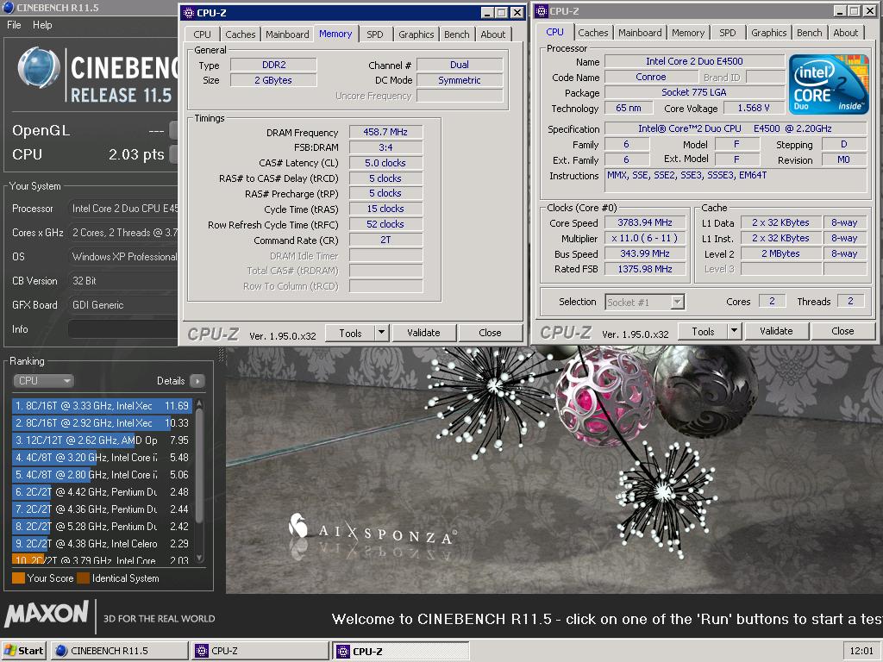Click the taskbar clock showing 12:01
The height and width of the screenshot is (662, 883).
861,651
